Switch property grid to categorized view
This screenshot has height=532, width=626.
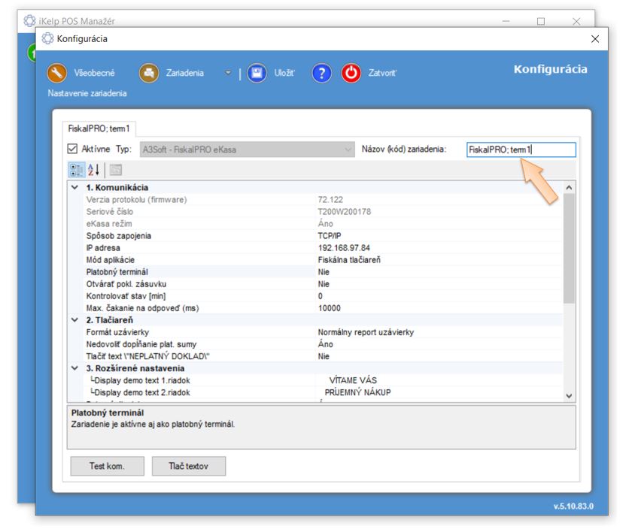point(77,170)
